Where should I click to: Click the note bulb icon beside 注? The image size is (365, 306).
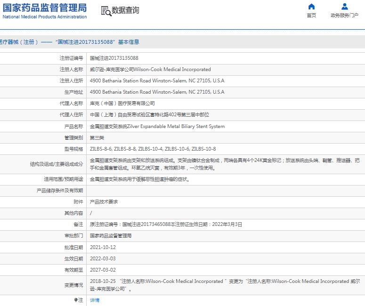click(76, 300)
